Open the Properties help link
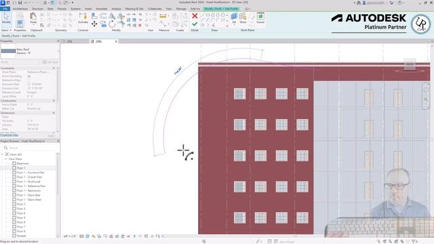Screen dimensions: 434x244 (9, 135)
